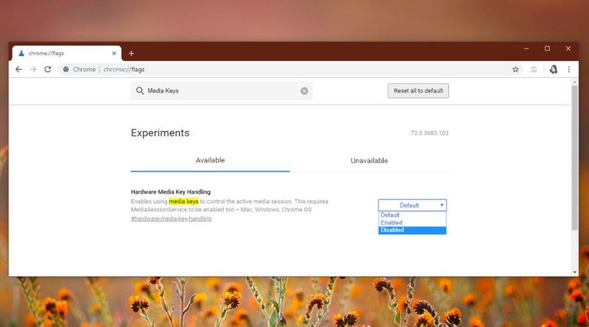
Task: Go back using the browser back arrow
Action: [x=18, y=69]
